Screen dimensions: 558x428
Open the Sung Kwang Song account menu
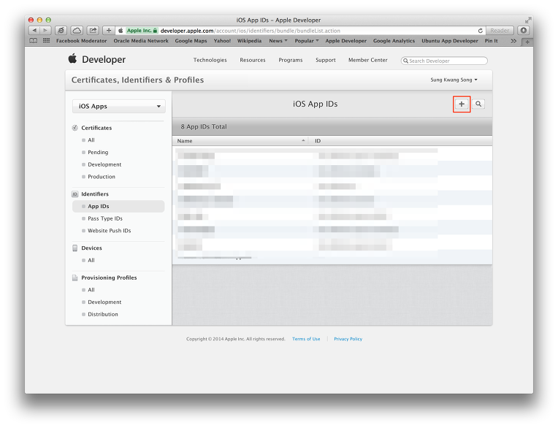coord(454,80)
